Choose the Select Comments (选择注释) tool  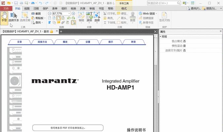click(25, 17)
